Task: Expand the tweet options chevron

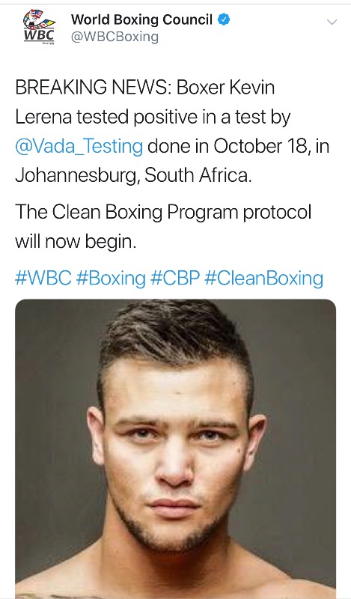Action: pos(332,22)
